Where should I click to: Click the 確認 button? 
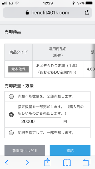(70, 151)
